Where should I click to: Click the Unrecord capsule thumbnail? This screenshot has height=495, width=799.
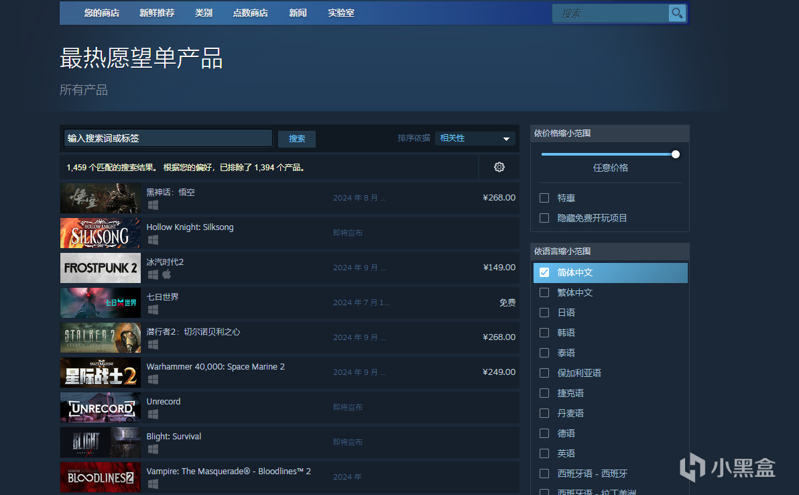point(101,407)
